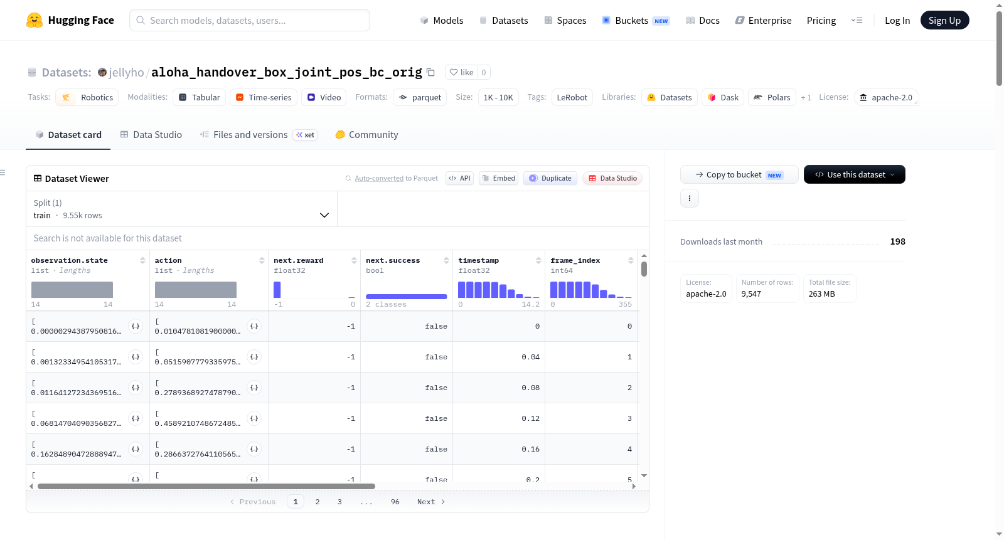
Task: Click the timestamp histogram's tallest first bar
Action: coord(462,290)
